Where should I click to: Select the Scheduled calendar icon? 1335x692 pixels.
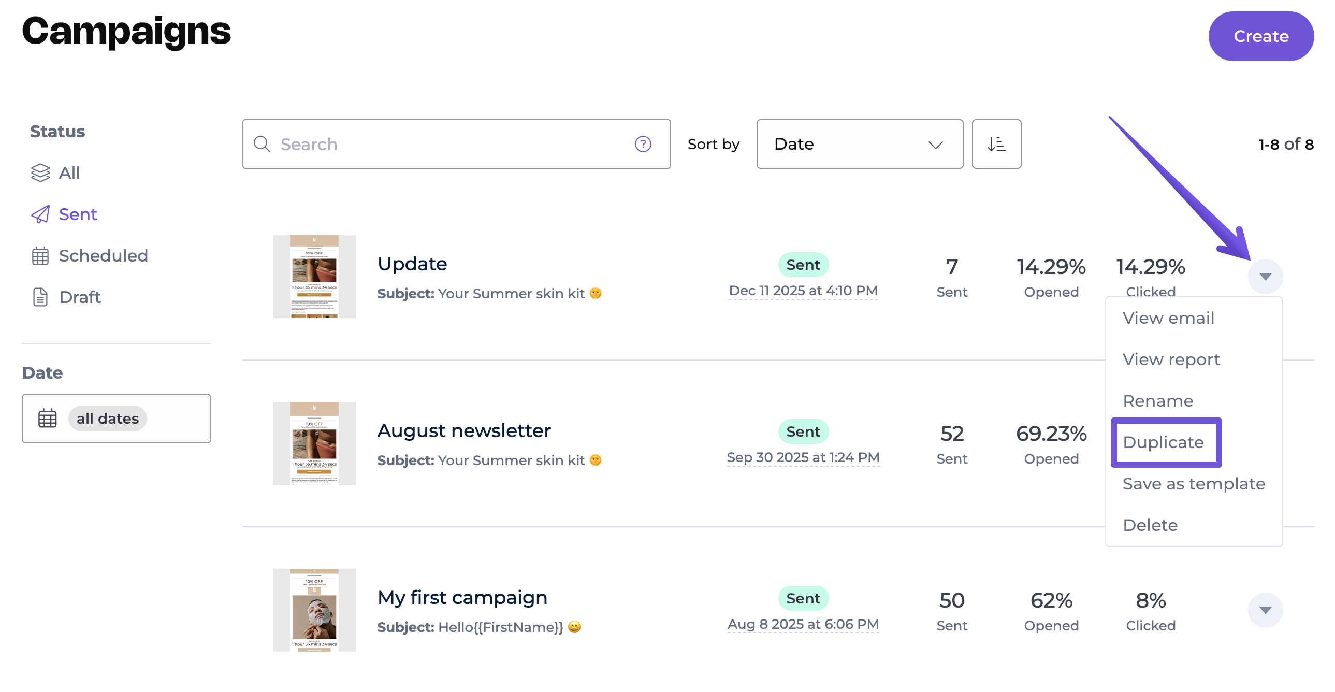pyautogui.click(x=40, y=255)
